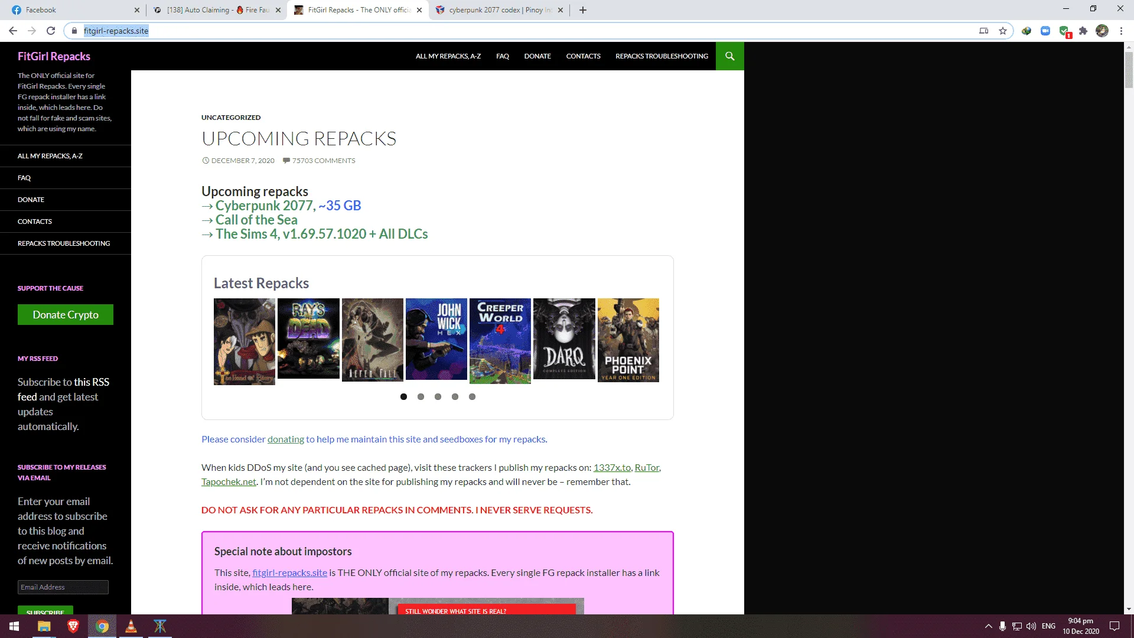This screenshot has width=1134, height=638.
Task: Open CONTACTS in the top menu
Action: (583, 56)
